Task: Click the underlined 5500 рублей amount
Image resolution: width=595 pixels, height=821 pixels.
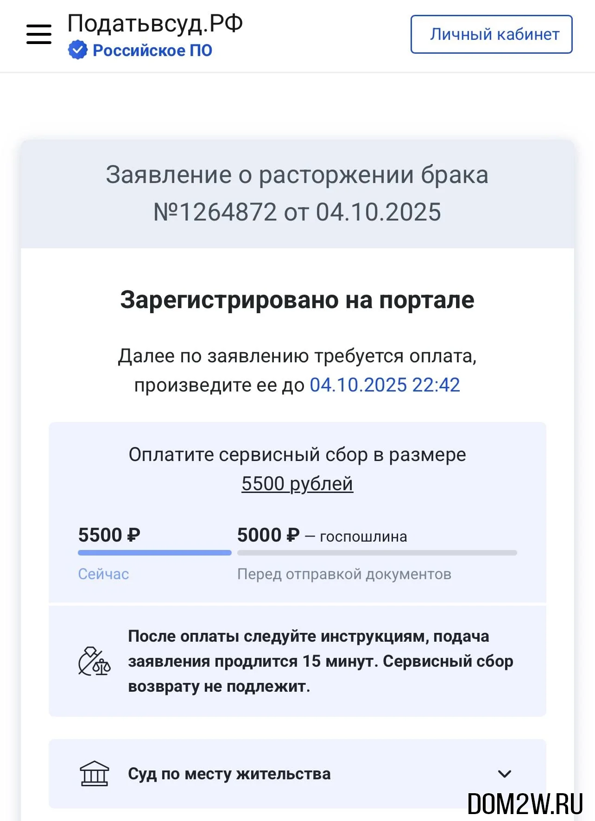Action: (297, 484)
